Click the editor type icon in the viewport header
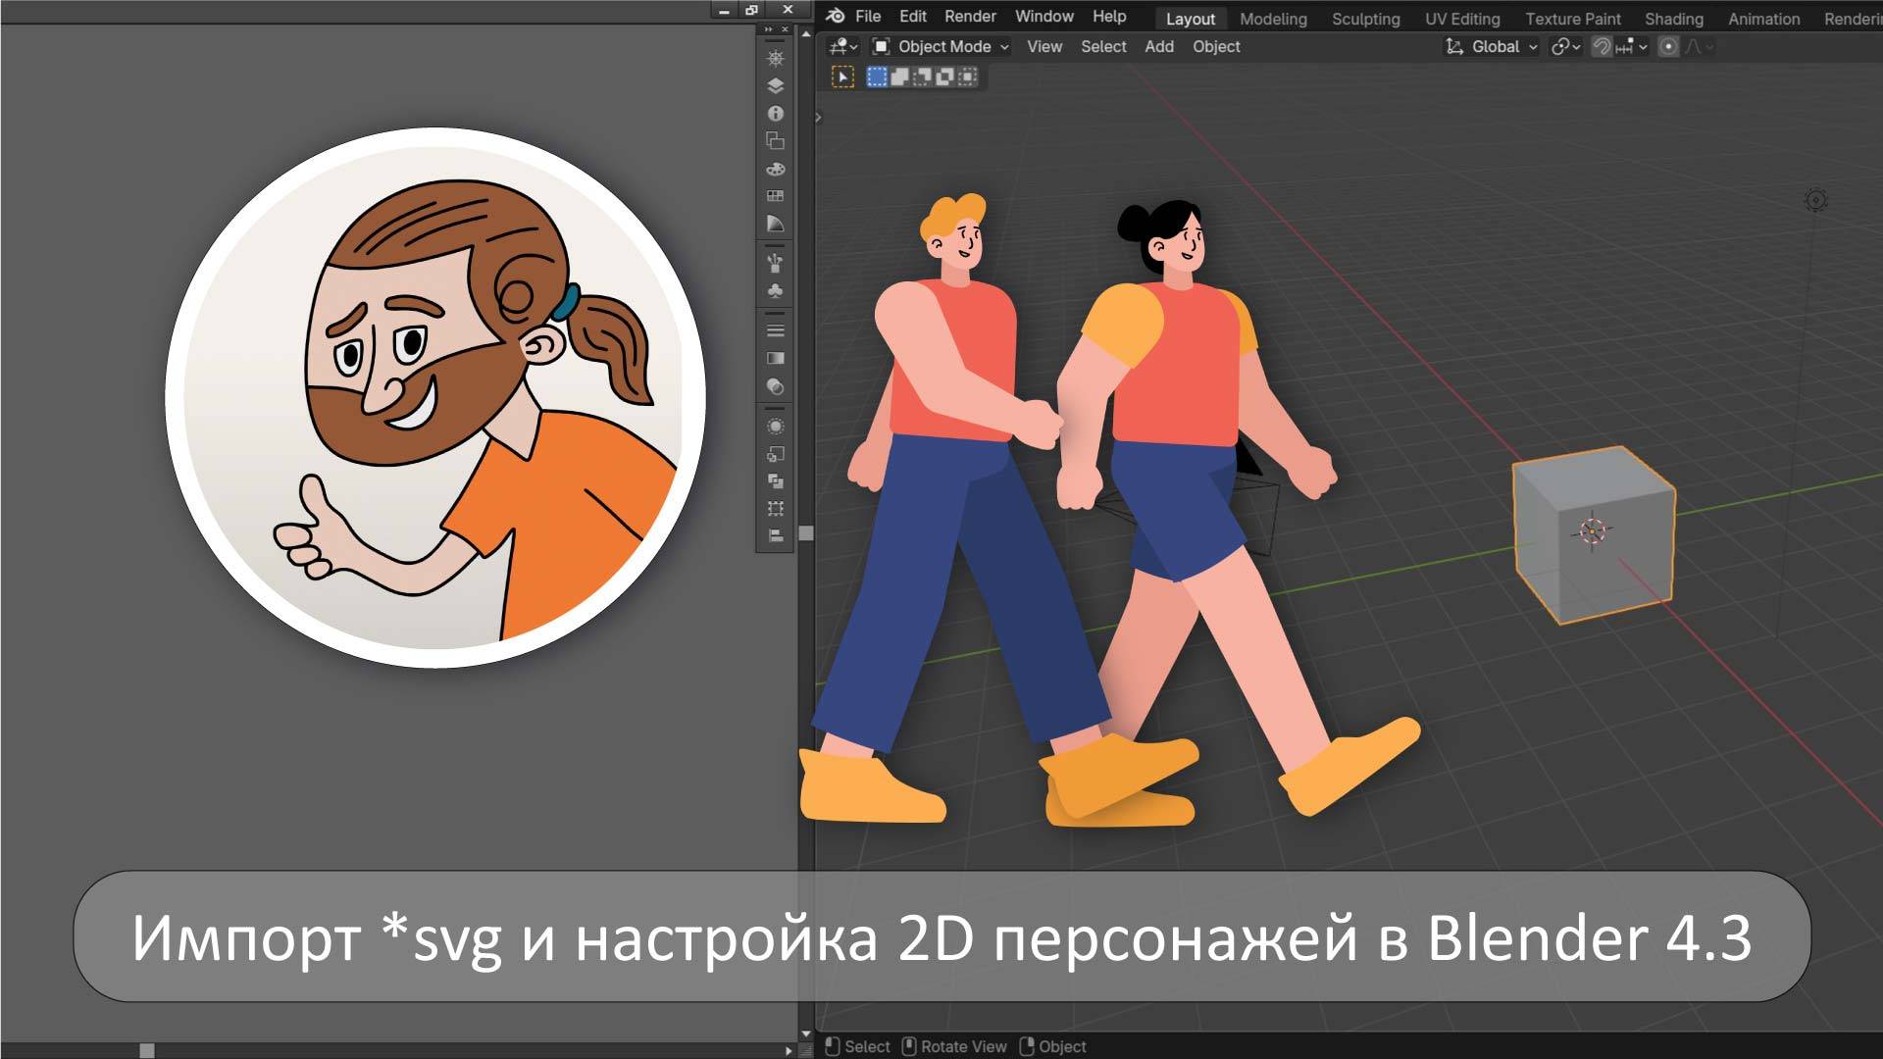 (839, 46)
